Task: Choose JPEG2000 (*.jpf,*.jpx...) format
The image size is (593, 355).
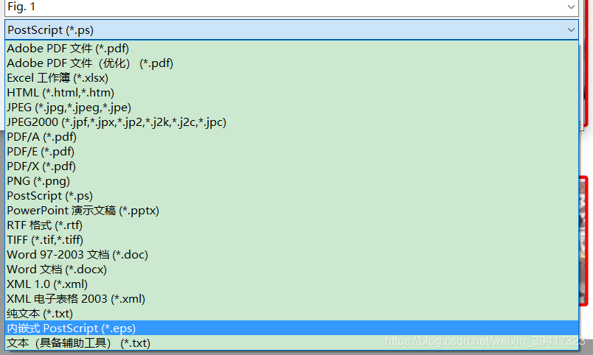Action: tap(291, 122)
